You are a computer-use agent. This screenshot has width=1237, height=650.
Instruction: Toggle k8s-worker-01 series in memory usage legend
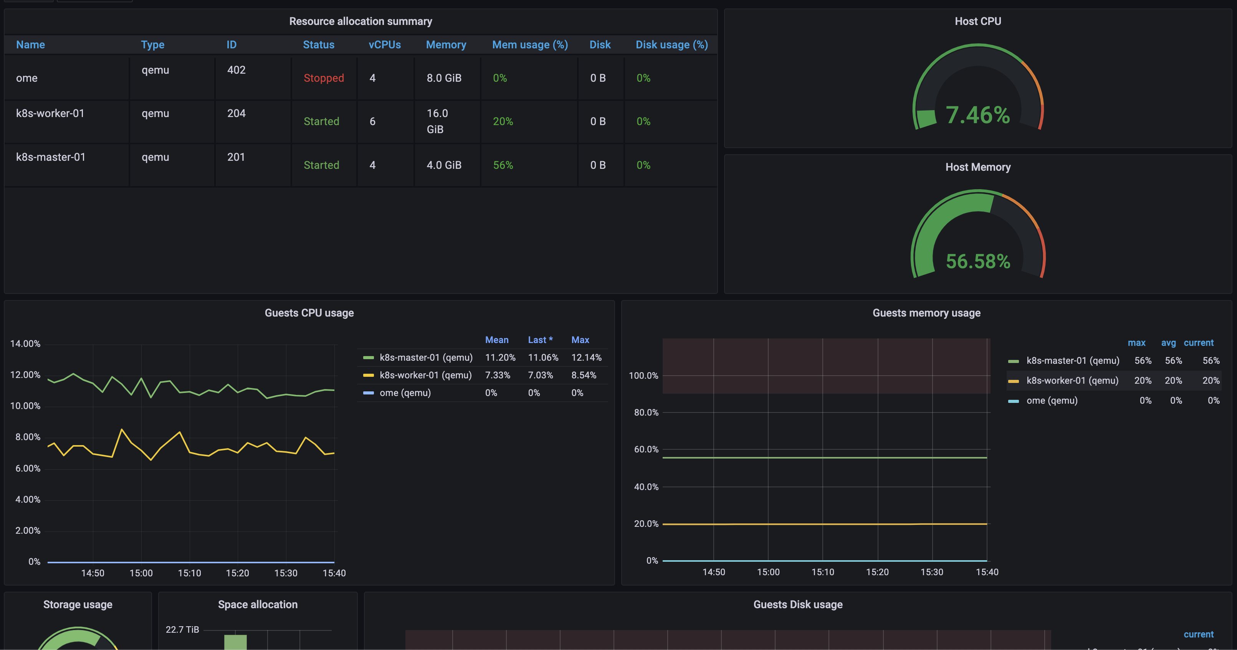(x=1072, y=381)
